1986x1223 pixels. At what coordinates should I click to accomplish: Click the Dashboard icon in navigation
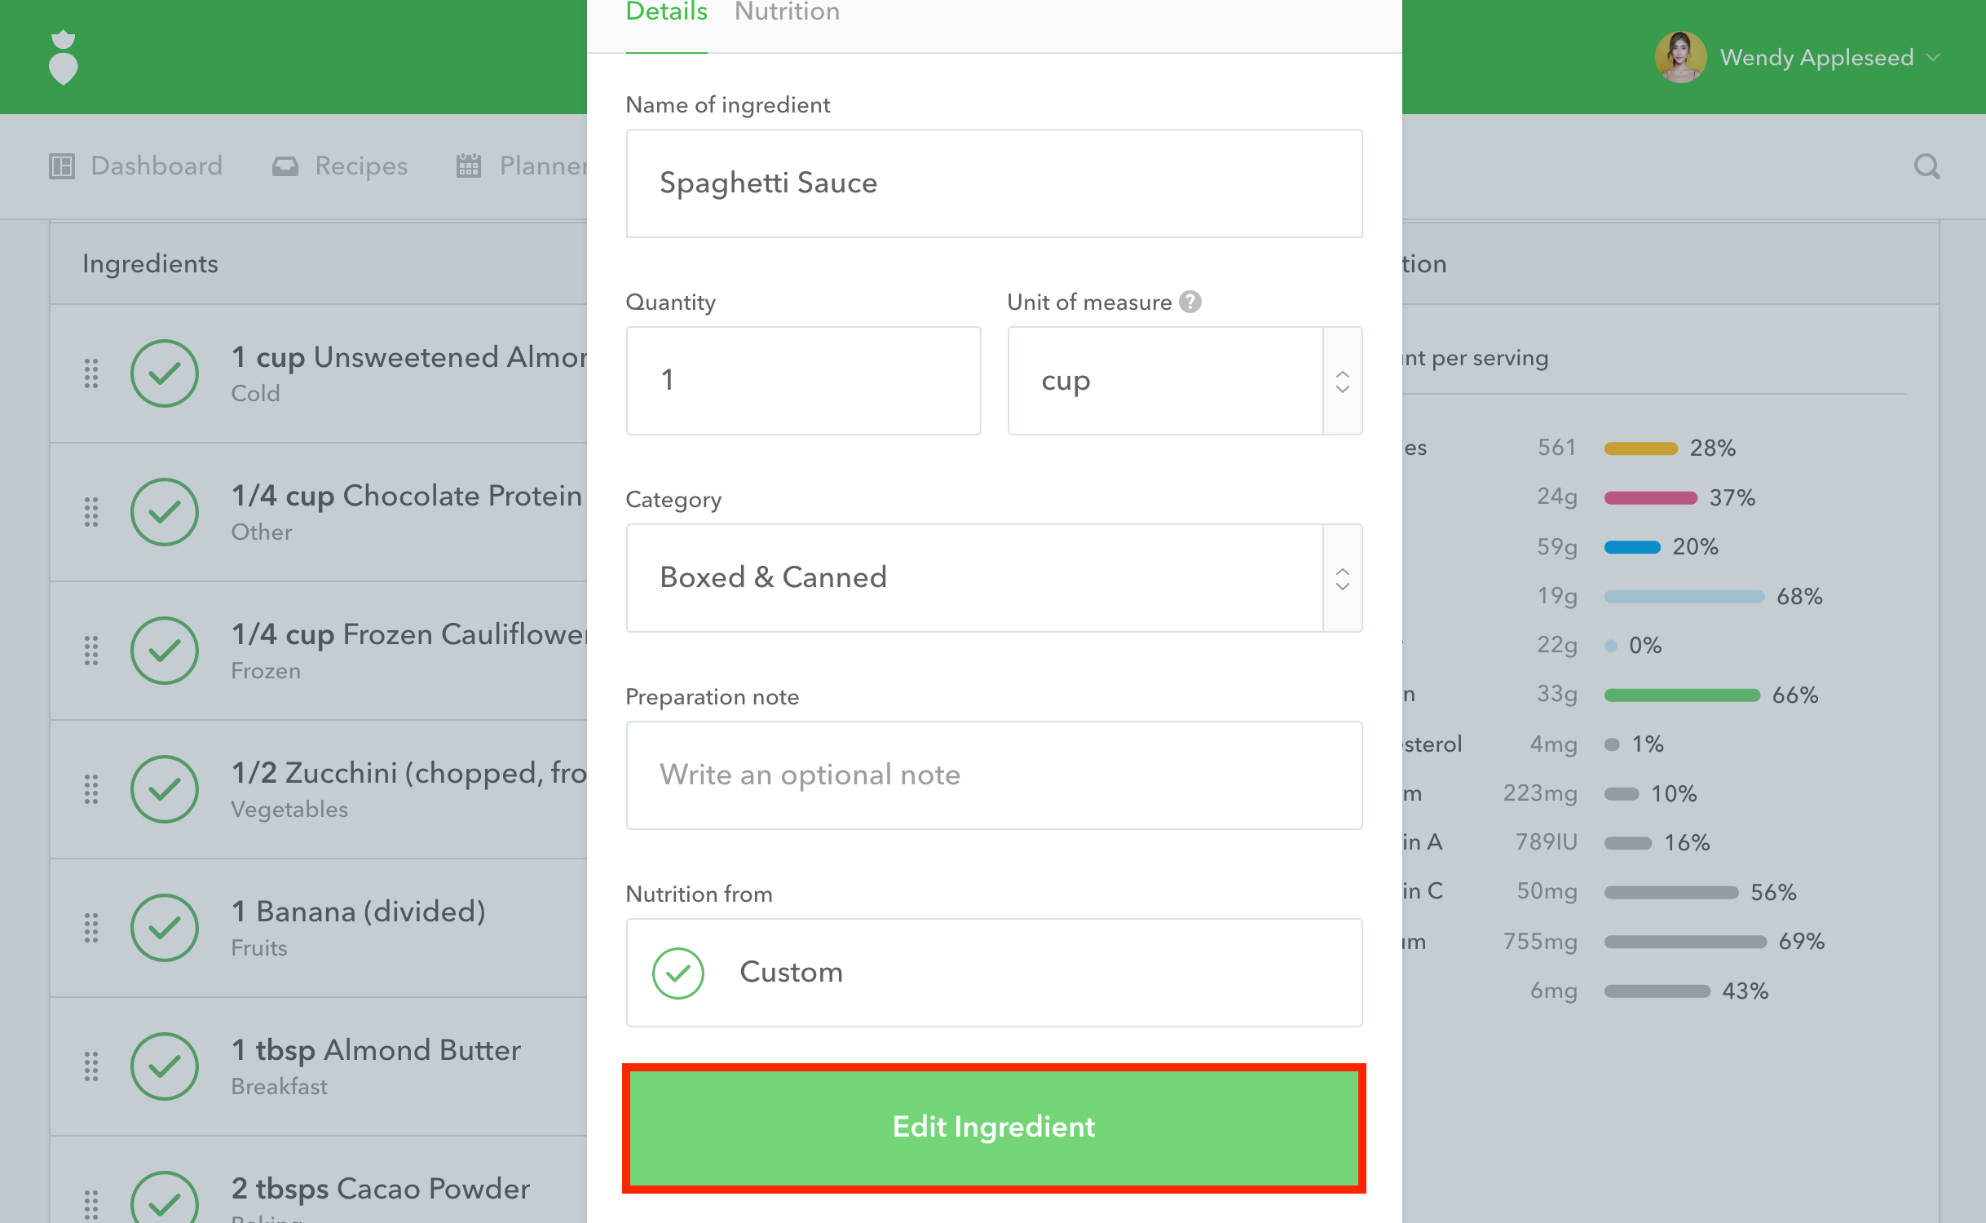point(62,166)
